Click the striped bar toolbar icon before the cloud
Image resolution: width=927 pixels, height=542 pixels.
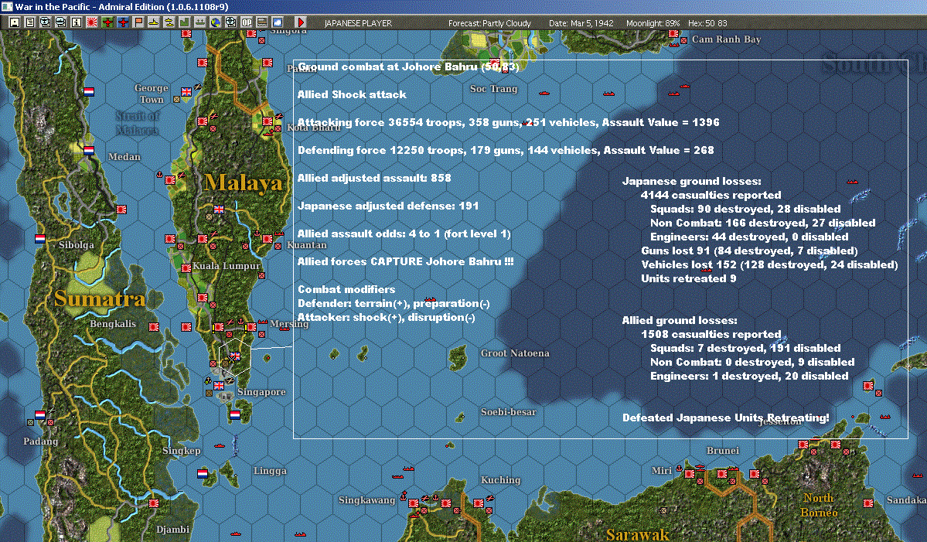point(262,22)
